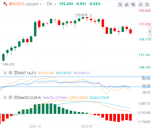Switch chart type with candlestick icon

tap(133, 5)
